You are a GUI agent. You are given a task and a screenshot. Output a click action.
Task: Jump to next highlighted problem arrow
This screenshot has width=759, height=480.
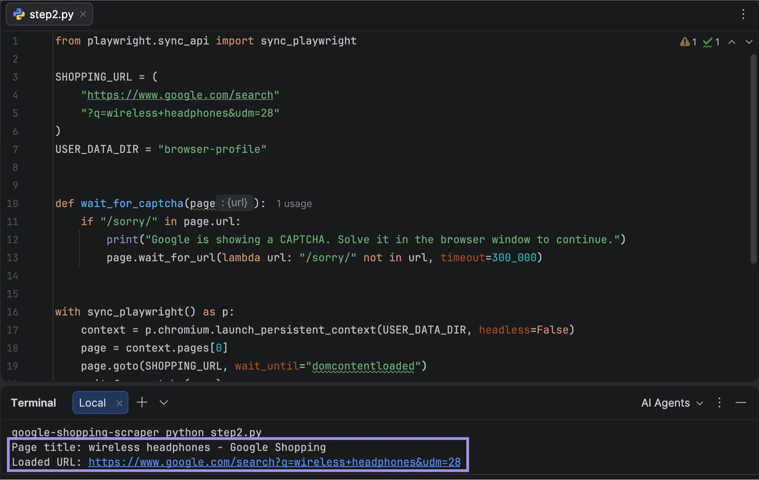coord(749,42)
